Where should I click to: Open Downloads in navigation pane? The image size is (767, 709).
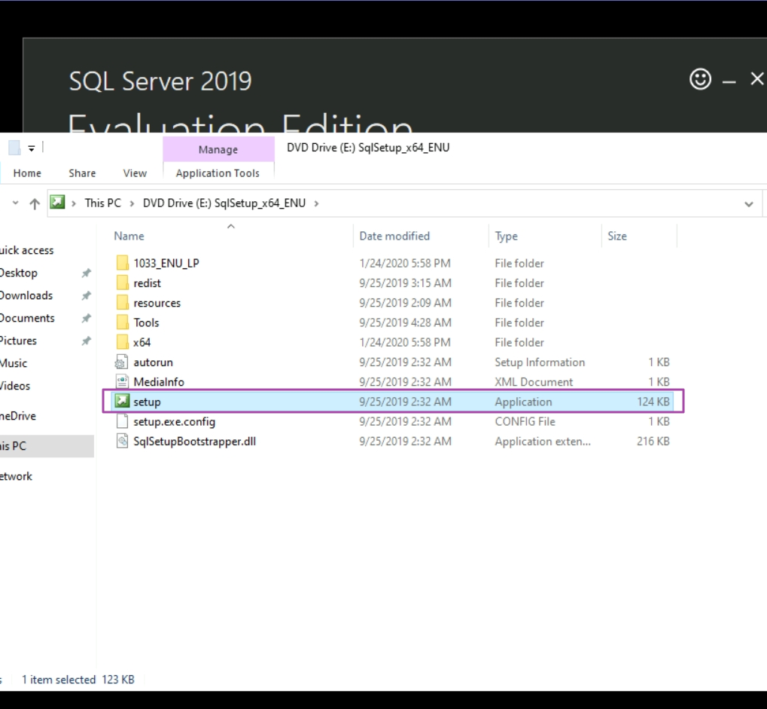click(26, 295)
